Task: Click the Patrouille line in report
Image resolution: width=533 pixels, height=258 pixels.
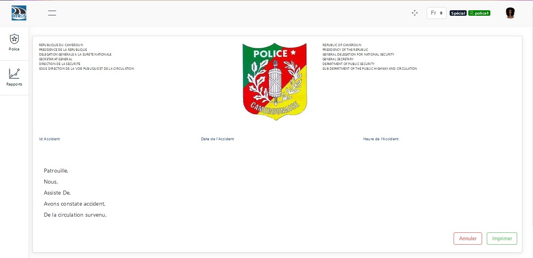Action: [56, 171]
